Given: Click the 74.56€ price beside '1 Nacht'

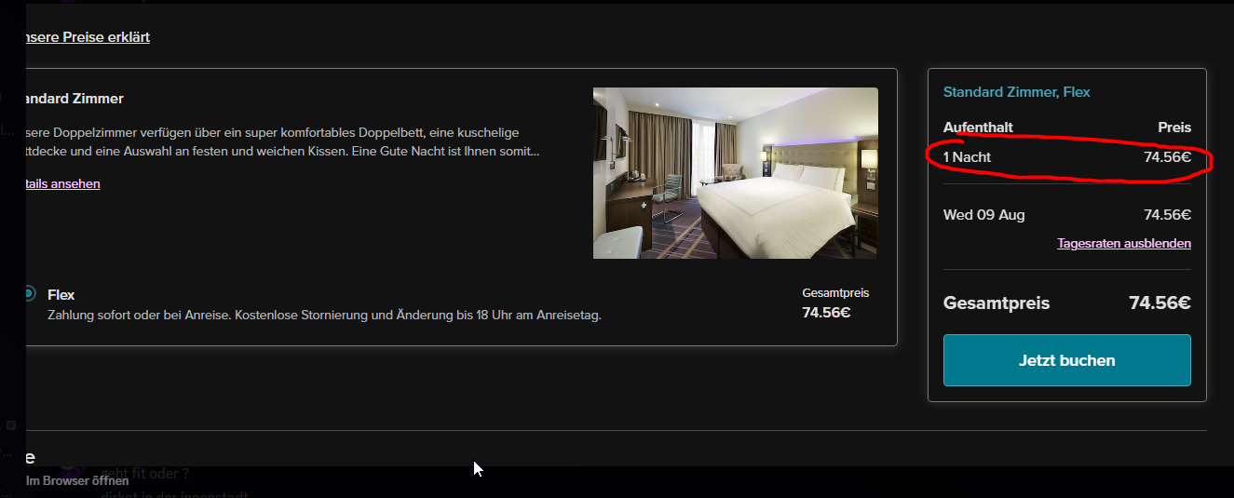Looking at the screenshot, I should click(x=1168, y=157).
